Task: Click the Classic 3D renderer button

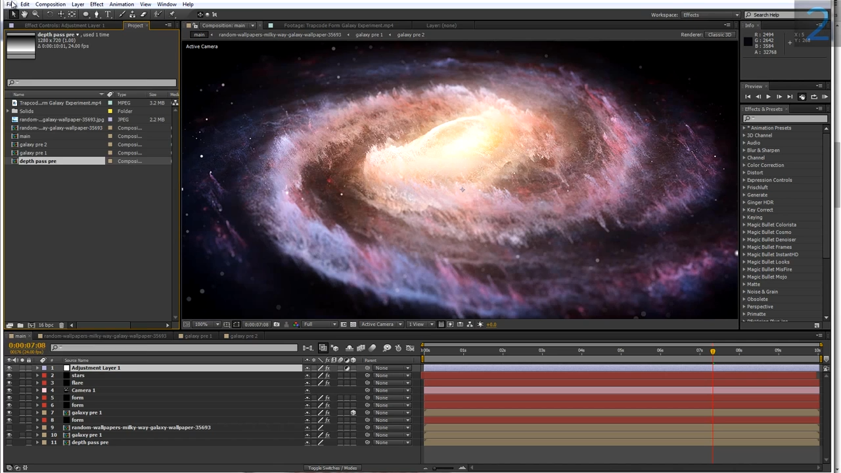Action: (719, 35)
